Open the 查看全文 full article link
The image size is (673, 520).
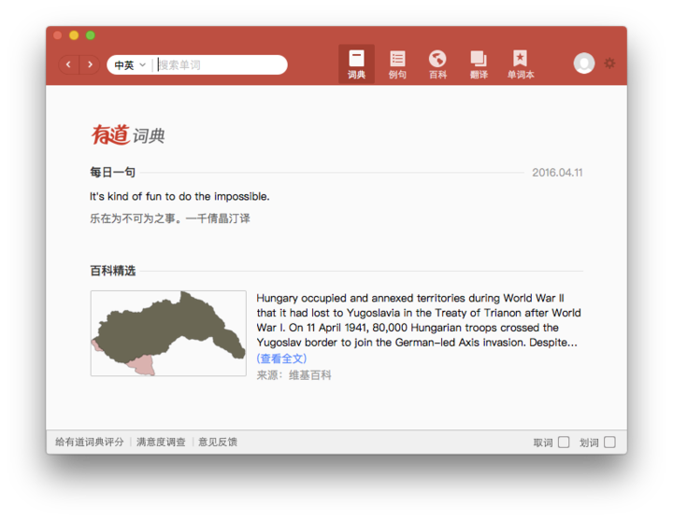pos(281,358)
